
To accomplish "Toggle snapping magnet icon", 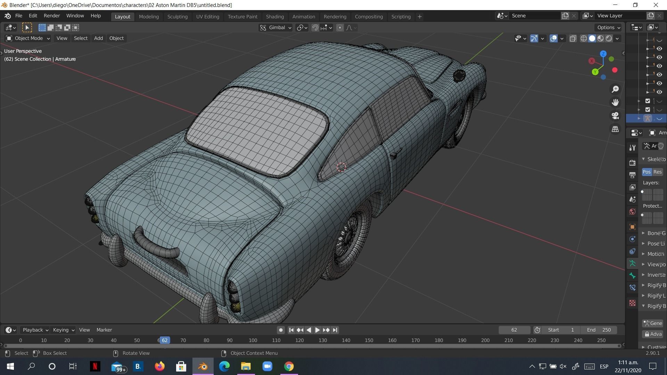I will tap(315, 28).
